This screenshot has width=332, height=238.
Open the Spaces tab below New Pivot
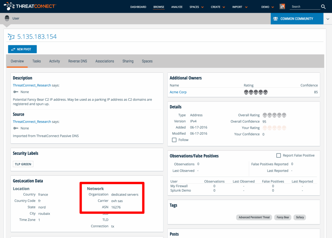pyautogui.click(x=147, y=61)
